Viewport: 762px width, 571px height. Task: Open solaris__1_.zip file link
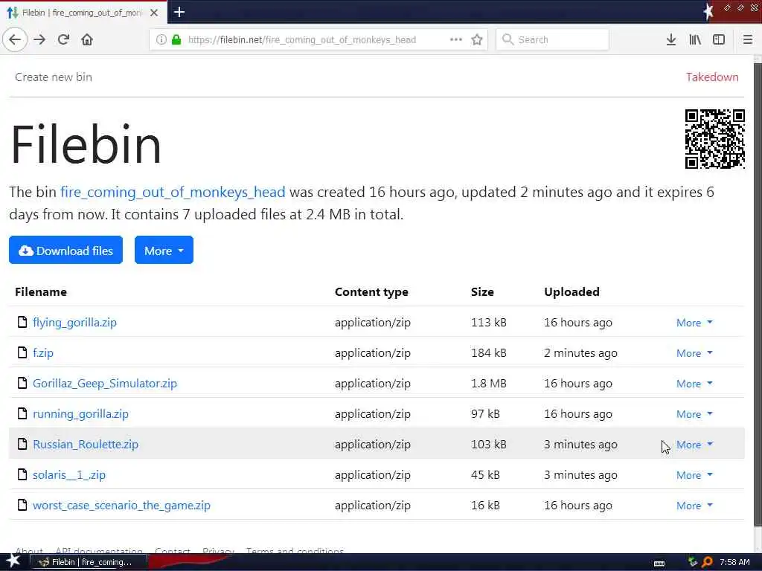[68, 475]
